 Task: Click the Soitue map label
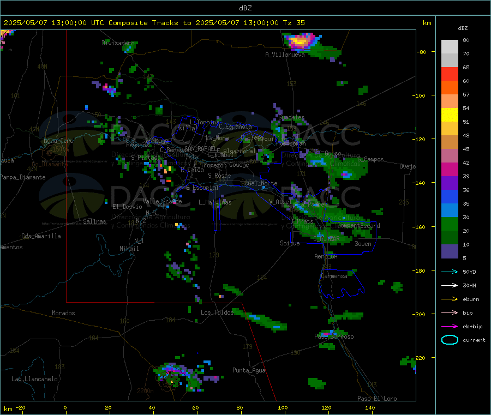tap(290, 243)
